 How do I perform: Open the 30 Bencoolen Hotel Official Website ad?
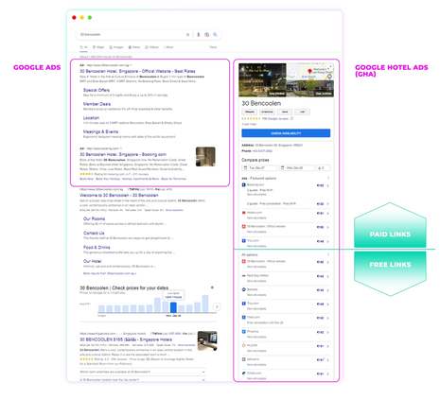[x=137, y=71]
